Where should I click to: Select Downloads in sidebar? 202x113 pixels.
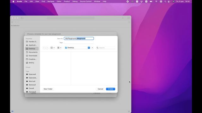32,56
